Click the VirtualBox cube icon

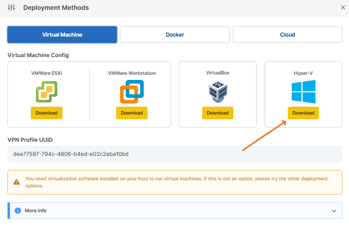pos(218,91)
